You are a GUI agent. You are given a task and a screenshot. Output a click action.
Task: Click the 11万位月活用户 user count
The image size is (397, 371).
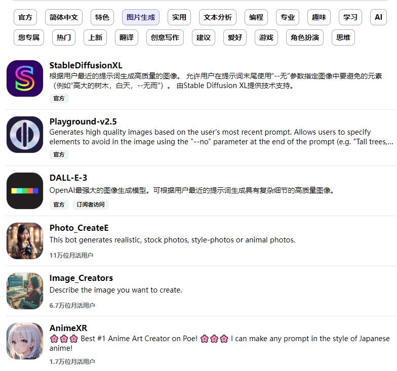point(71,255)
